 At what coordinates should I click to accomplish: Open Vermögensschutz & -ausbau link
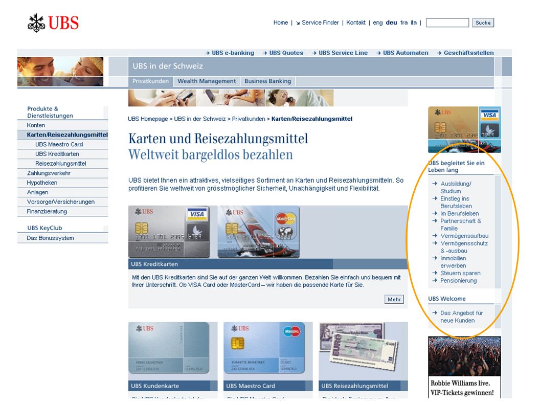pos(464,247)
